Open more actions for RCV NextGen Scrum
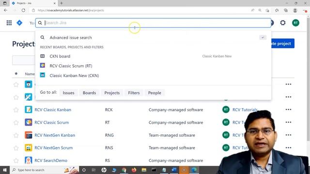The width and height of the screenshot is (310, 174). 289,147
